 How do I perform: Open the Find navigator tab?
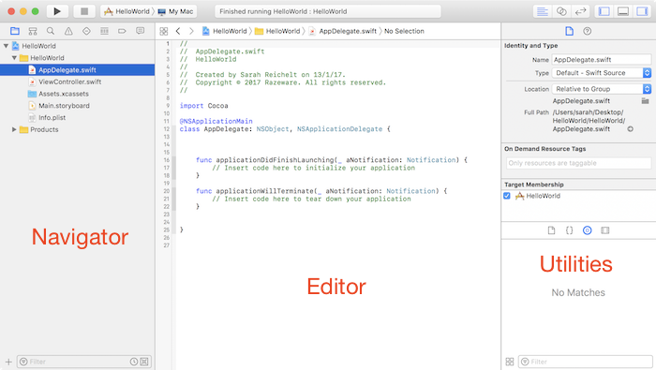[51, 31]
